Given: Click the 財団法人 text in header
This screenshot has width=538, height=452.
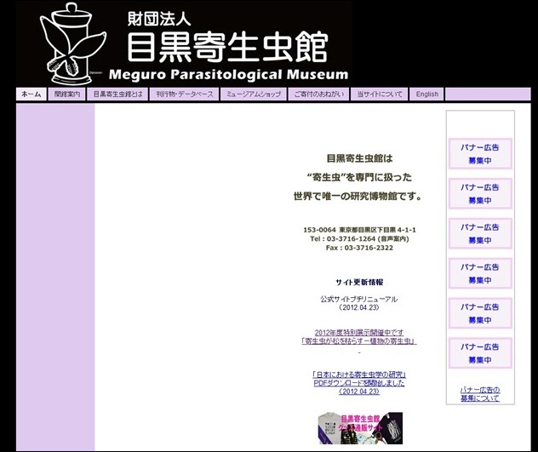Looking at the screenshot, I should (x=159, y=19).
